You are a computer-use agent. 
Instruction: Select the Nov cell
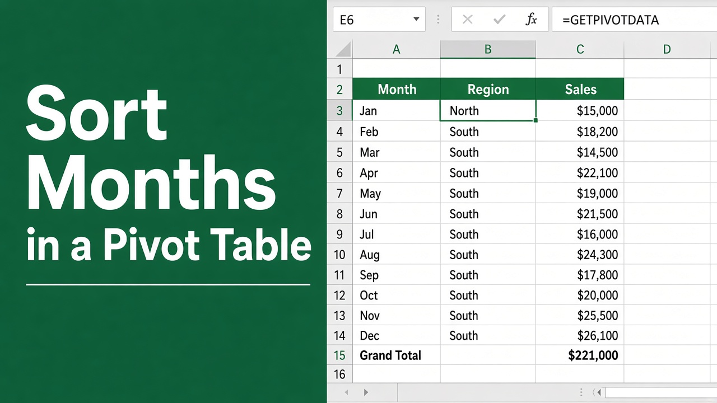(x=396, y=315)
